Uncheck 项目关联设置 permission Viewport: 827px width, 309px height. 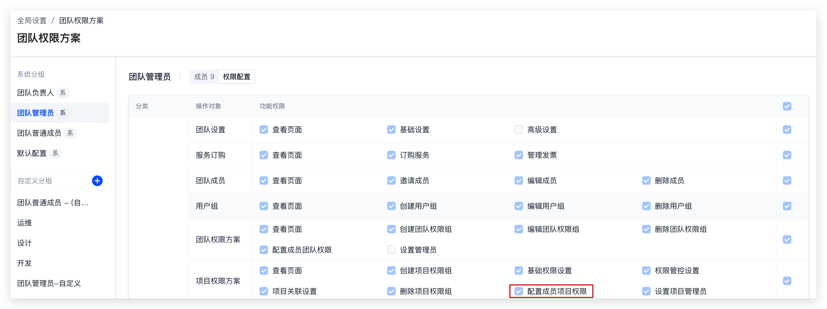click(x=264, y=291)
